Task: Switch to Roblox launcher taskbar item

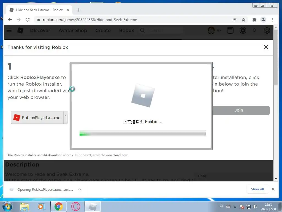Action: click(93, 206)
